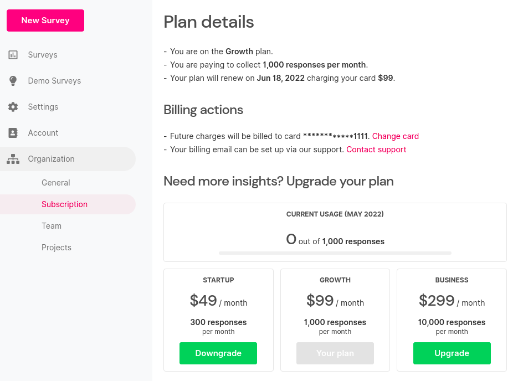Click the Settings gear icon

[13, 107]
